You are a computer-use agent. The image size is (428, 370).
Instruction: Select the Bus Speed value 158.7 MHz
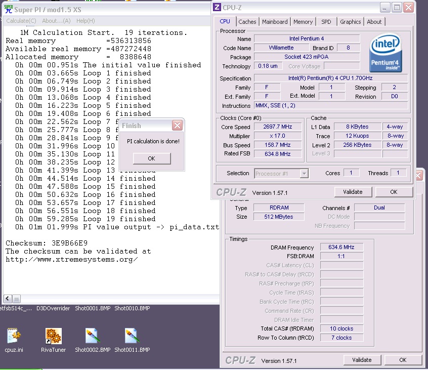[x=278, y=145]
